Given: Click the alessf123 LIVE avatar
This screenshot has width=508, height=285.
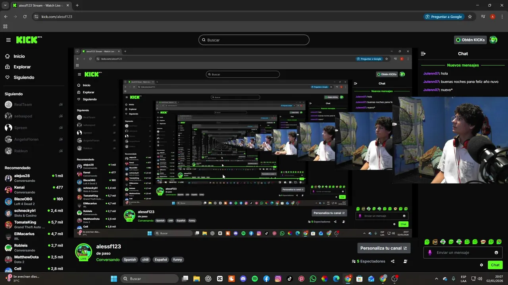Looking at the screenshot, I should tap(84, 253).
